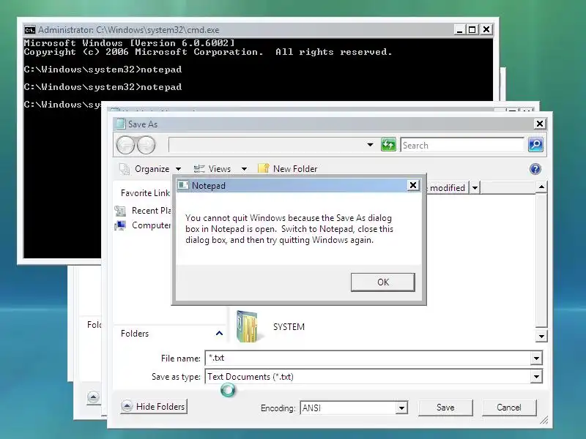Select the SYSTEM folder item
Viewport: 586px width, 439px height.
(x=270, y=326)
